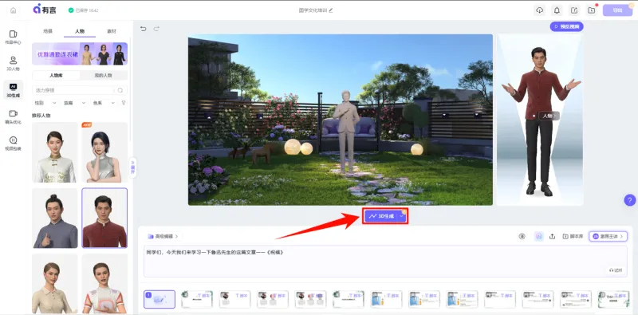Open the 色系 filter dropdown
Screen dimensions: 638x315
(104, 103)
